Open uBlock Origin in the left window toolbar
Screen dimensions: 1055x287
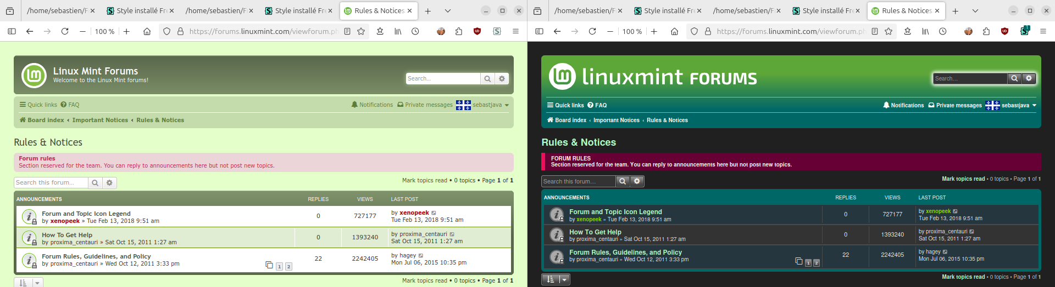pos(477,31)
